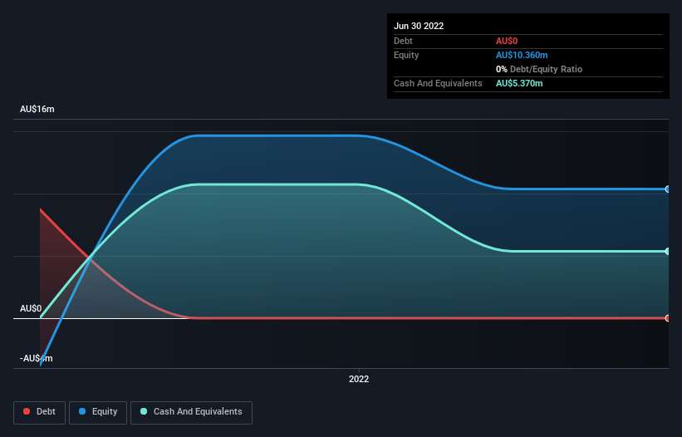682x437 pixels.
Task: Click the AU$0 y-axis label
Action: coord(31,309)
